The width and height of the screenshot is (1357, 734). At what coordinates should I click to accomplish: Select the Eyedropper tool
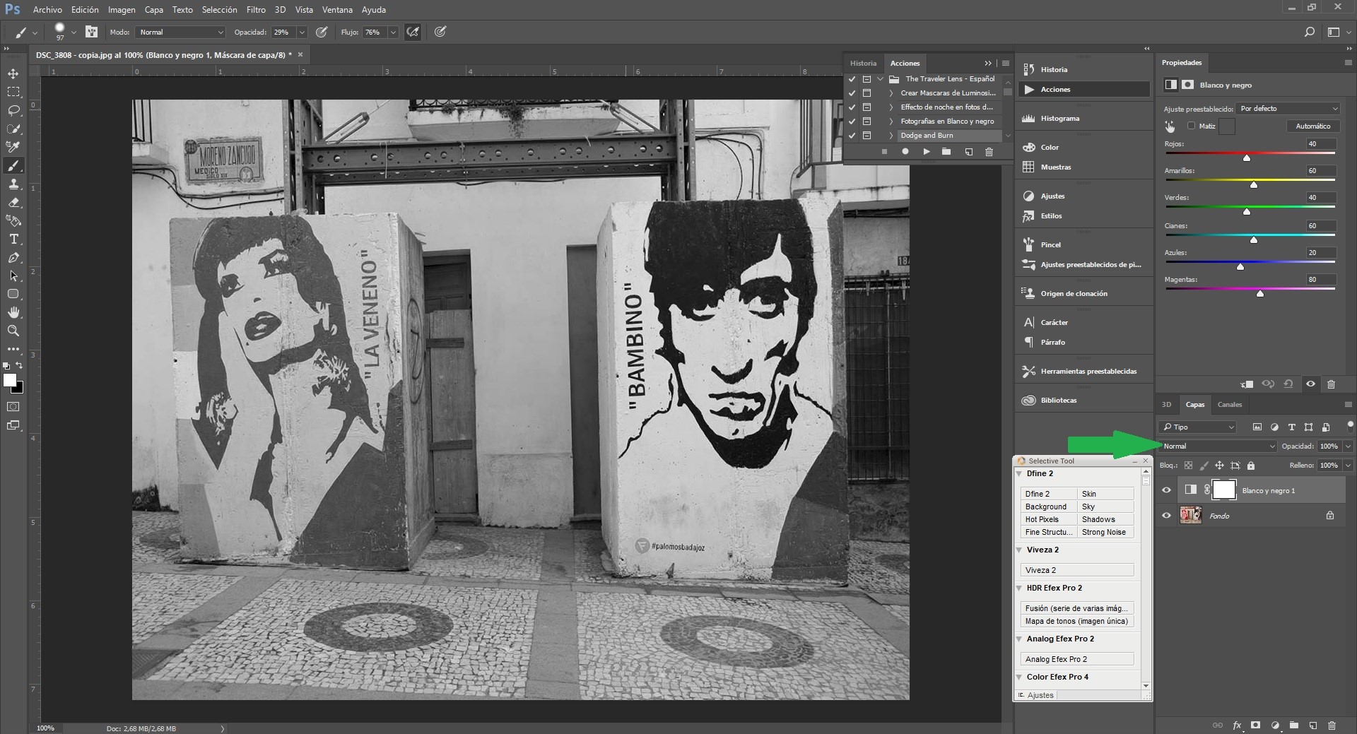[13, 147]
